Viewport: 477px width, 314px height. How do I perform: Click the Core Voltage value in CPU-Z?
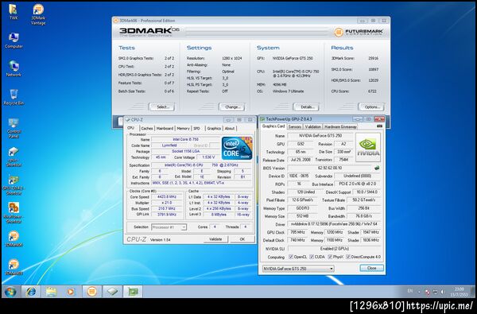pos(208,157)
